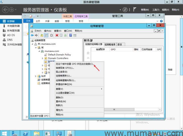Click Server Manager back navigation arrow
The width and height of the screenshot is (183, 136).
pos(5,10)
